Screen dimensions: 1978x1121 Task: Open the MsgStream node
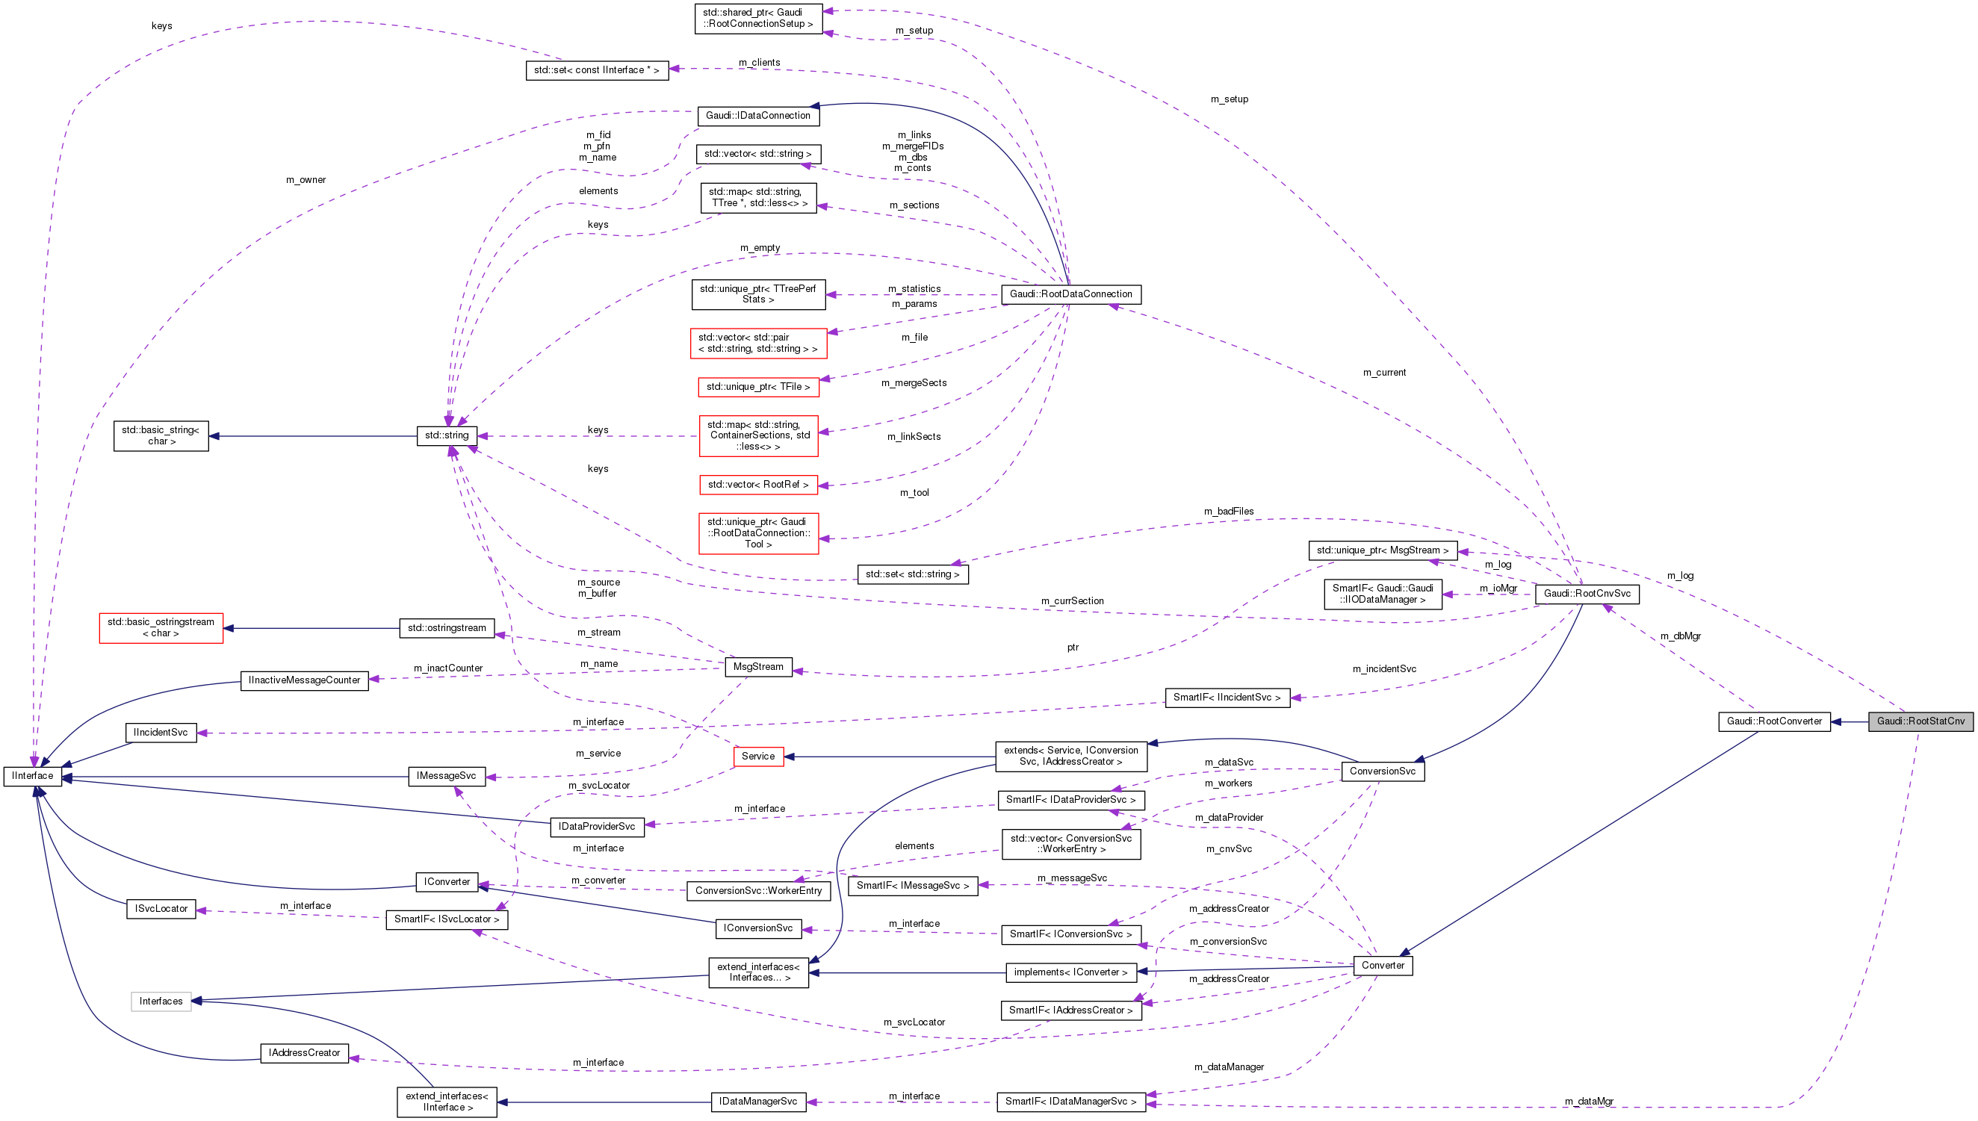(x=757, y=667)
